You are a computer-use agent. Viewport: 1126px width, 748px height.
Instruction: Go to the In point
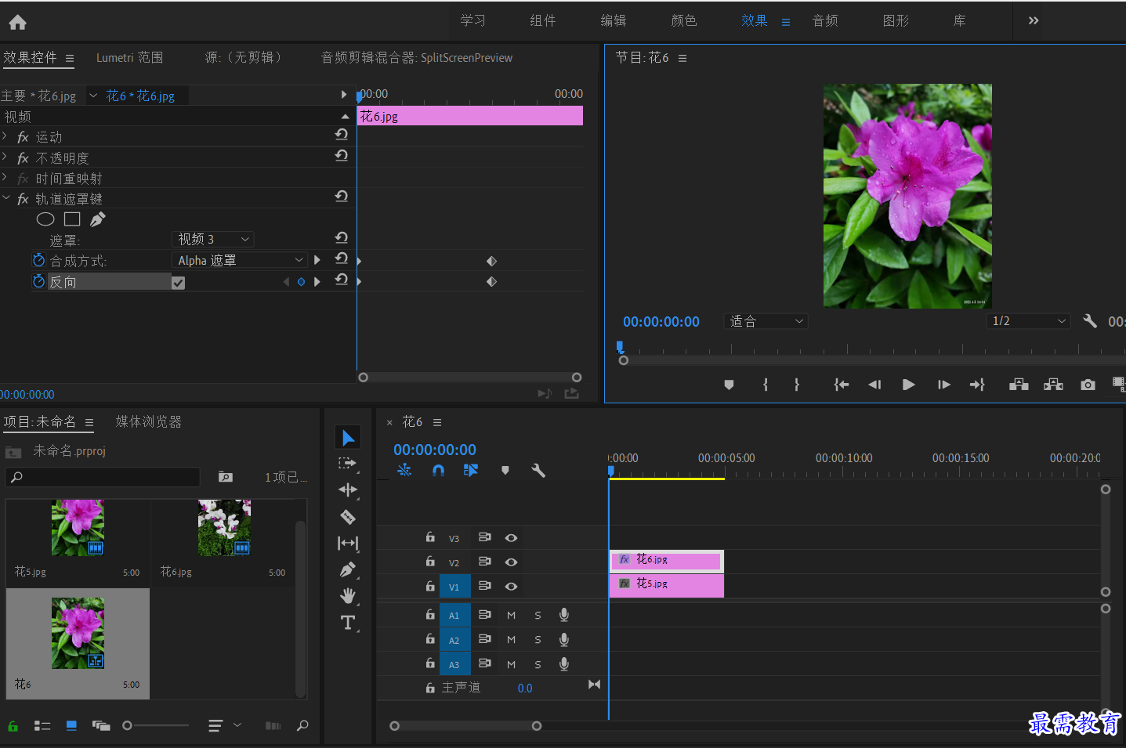point(842,385)
